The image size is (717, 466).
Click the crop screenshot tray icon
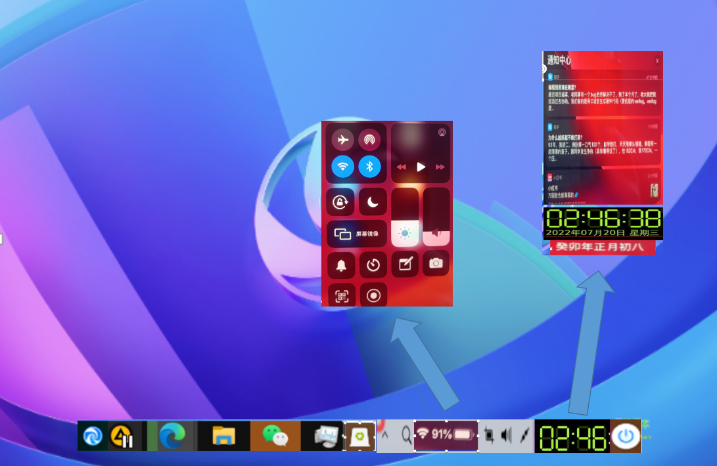489,435
